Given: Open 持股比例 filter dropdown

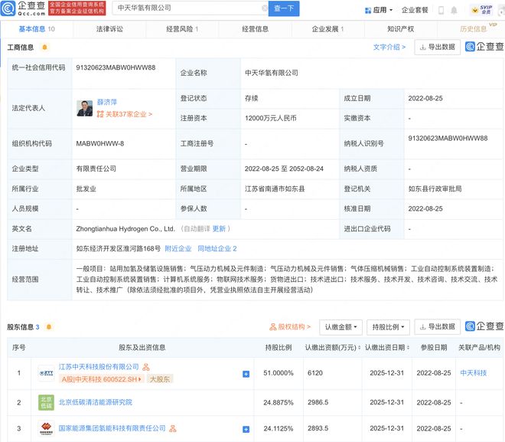Looking at the screenshot, I should click(x=388, y=327).
